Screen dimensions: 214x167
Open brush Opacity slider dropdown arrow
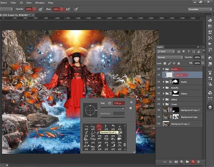click(x=35, y=9)
